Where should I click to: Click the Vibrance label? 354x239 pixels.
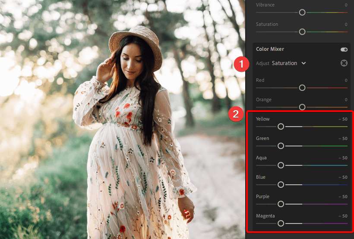click(265, 4)
